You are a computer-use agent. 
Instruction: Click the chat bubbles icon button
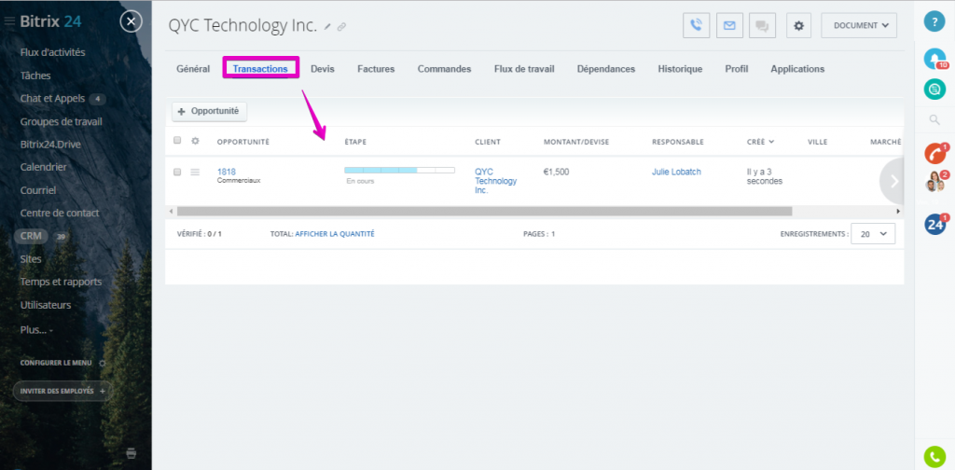coord(762,25)
